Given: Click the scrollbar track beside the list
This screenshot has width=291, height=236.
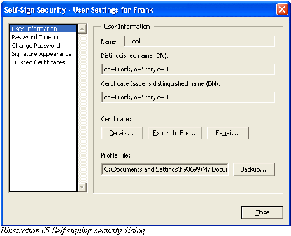Looking at the screenshot, I should pos(82,108).
